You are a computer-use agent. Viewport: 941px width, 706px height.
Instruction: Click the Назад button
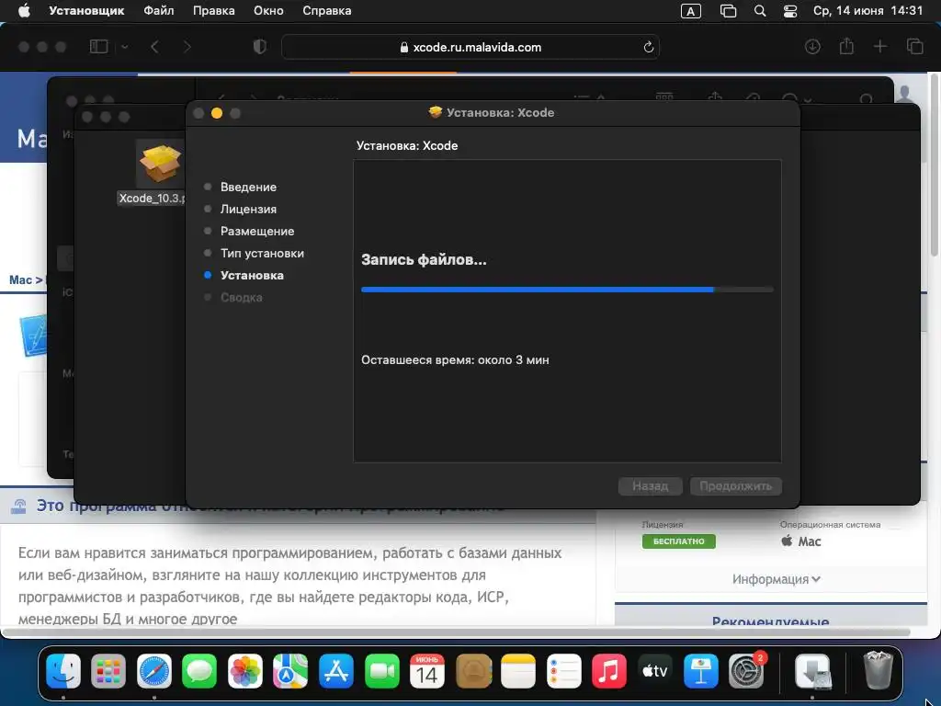651,486
